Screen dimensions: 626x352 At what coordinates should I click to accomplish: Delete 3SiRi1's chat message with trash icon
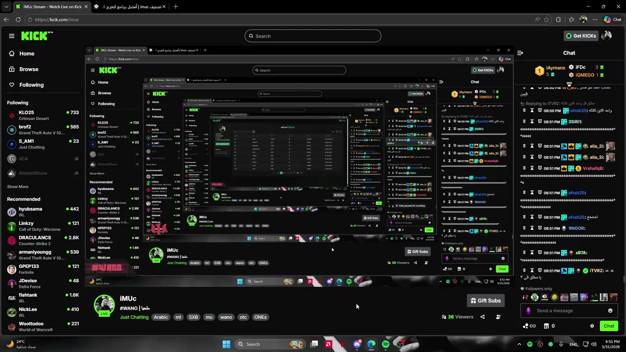(524, 122)
